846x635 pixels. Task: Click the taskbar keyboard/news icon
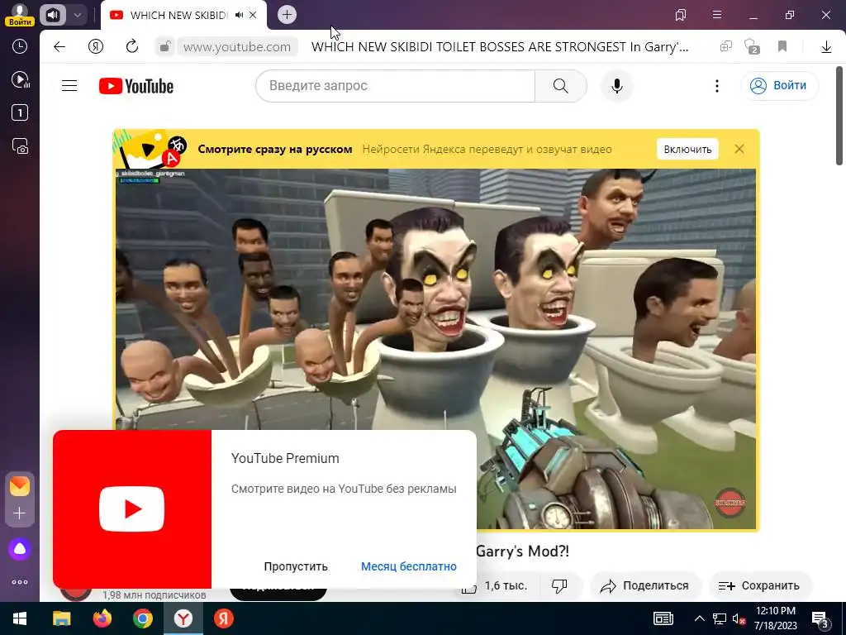pos(663,618)
